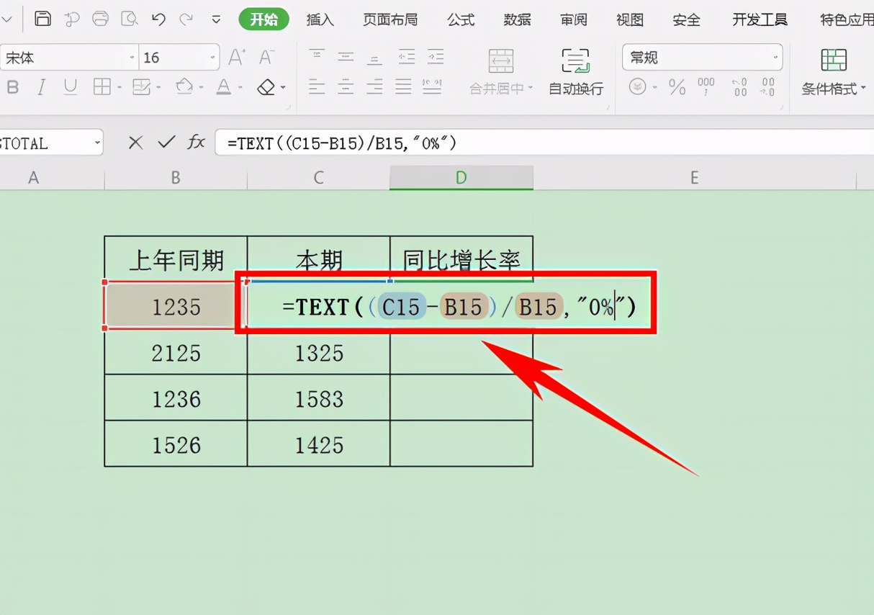The width and height of the screenshot is (874, 615).
Task: Open the font color swatch
Action: [x=224, y=86]
